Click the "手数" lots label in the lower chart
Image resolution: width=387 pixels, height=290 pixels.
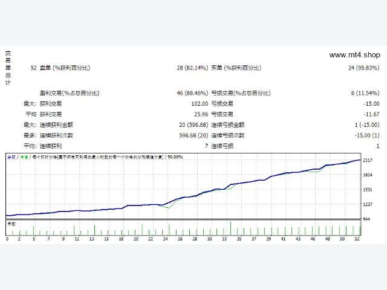point(11,224)
